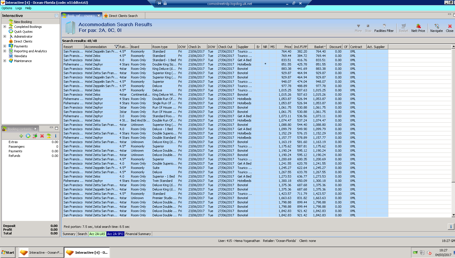Click the info button near search time
The height and width of the screenshot is (258, 455).
coord(451,227)
